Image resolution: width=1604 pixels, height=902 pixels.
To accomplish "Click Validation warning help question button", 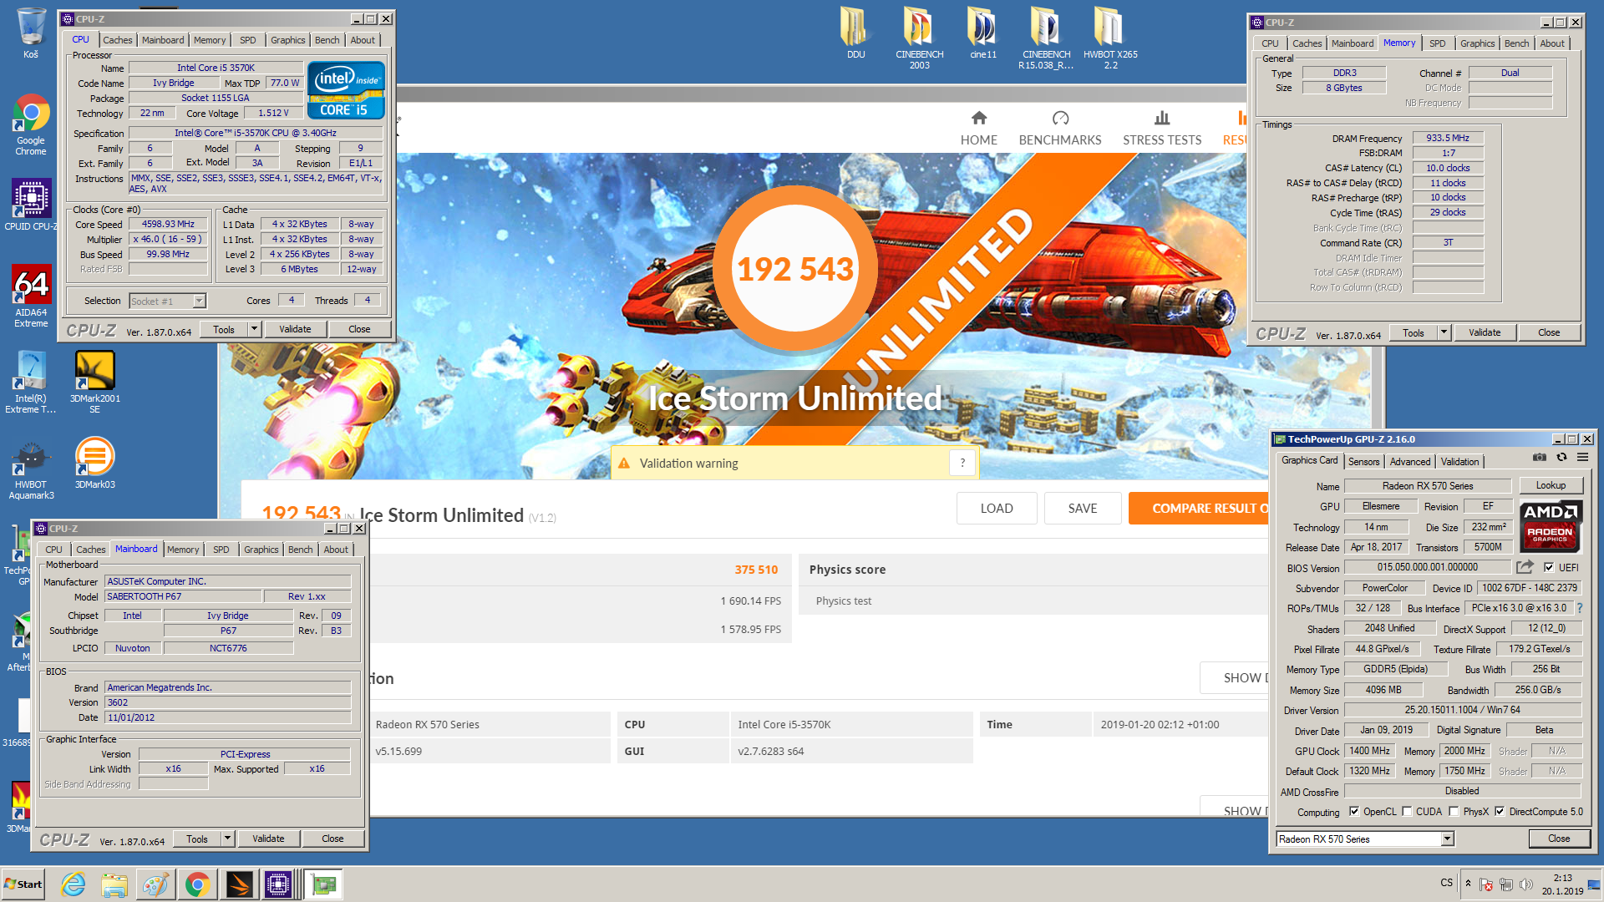I will (x=962, y=463).
